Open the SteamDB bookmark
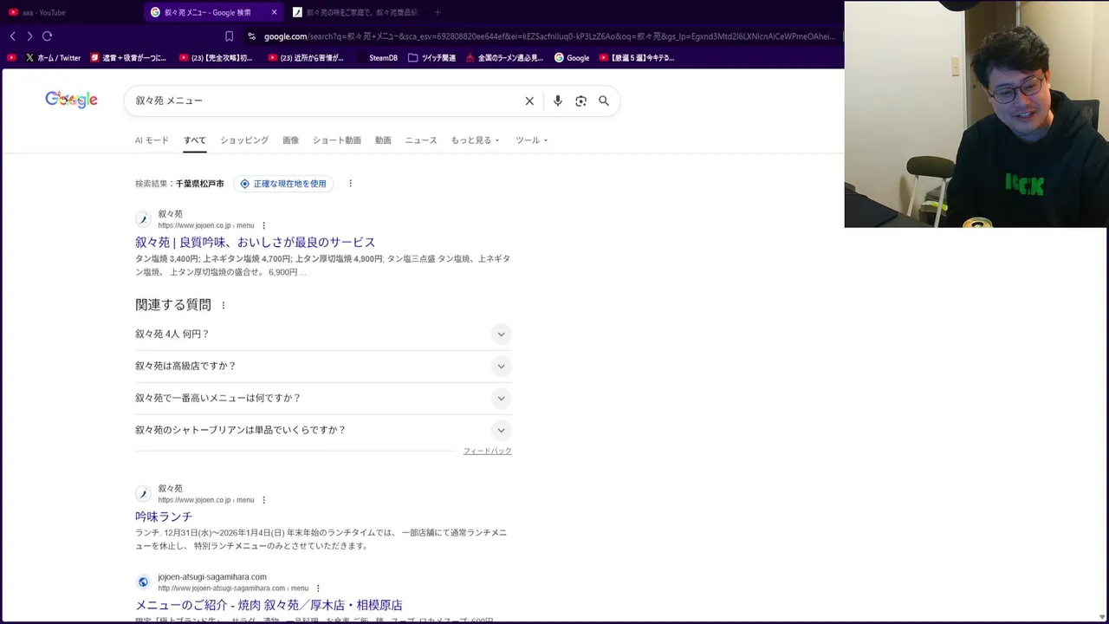Screen dimensions: 1109x624 [377, 58]
